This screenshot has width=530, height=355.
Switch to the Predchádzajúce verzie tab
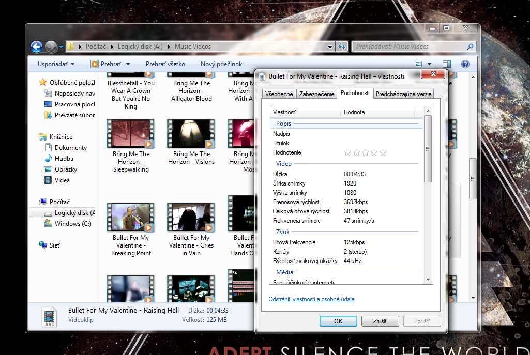[403, 94]
